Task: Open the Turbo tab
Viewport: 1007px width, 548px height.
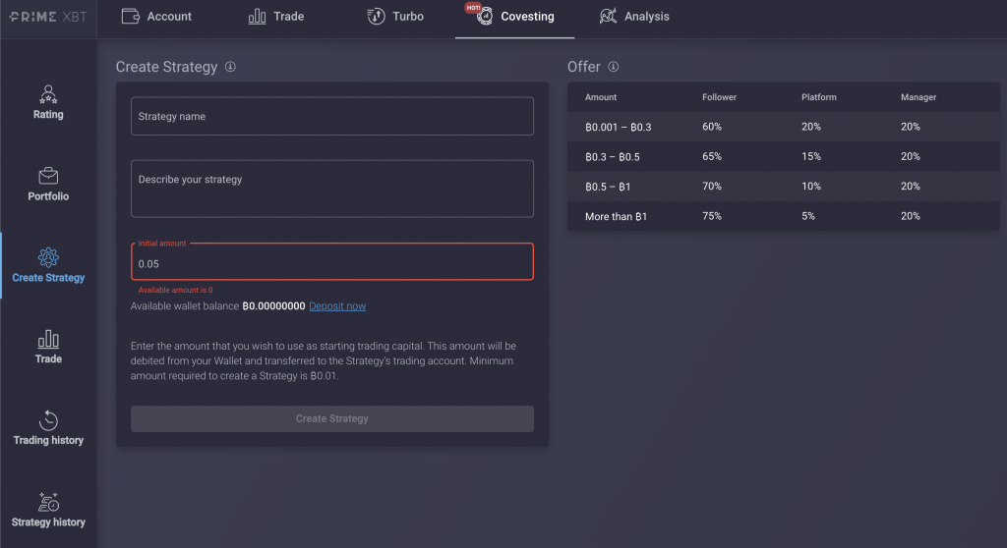Action: pos(395,16)
